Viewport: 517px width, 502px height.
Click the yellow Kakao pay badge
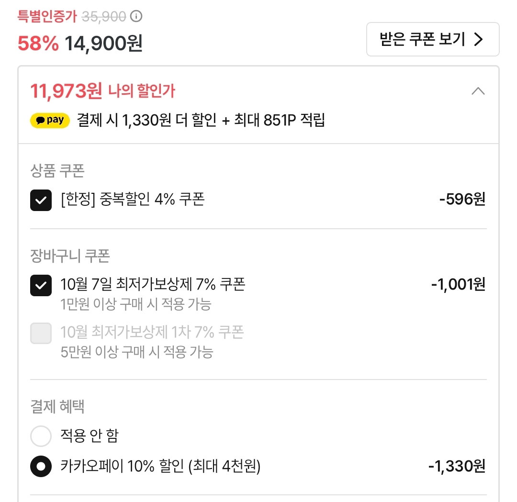coord(50,120)
